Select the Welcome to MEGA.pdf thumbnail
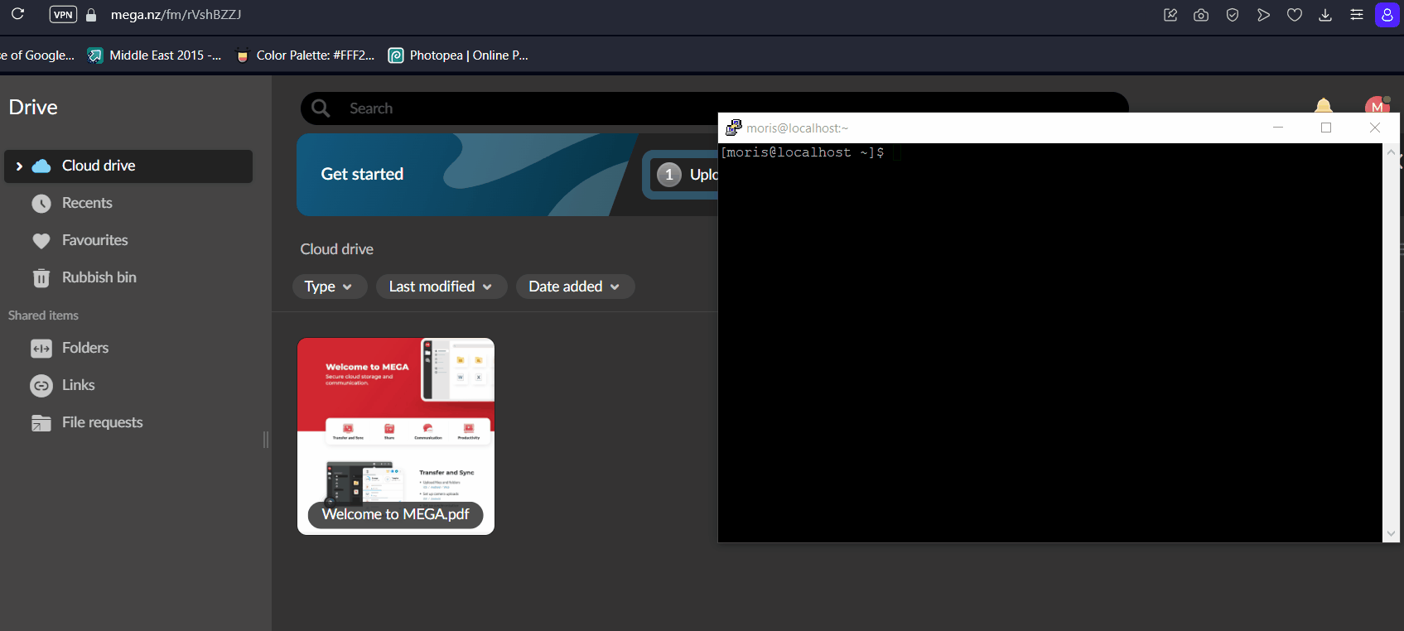Image resolution: width=1404 pixels, height=631 pixels. [396, 436]
